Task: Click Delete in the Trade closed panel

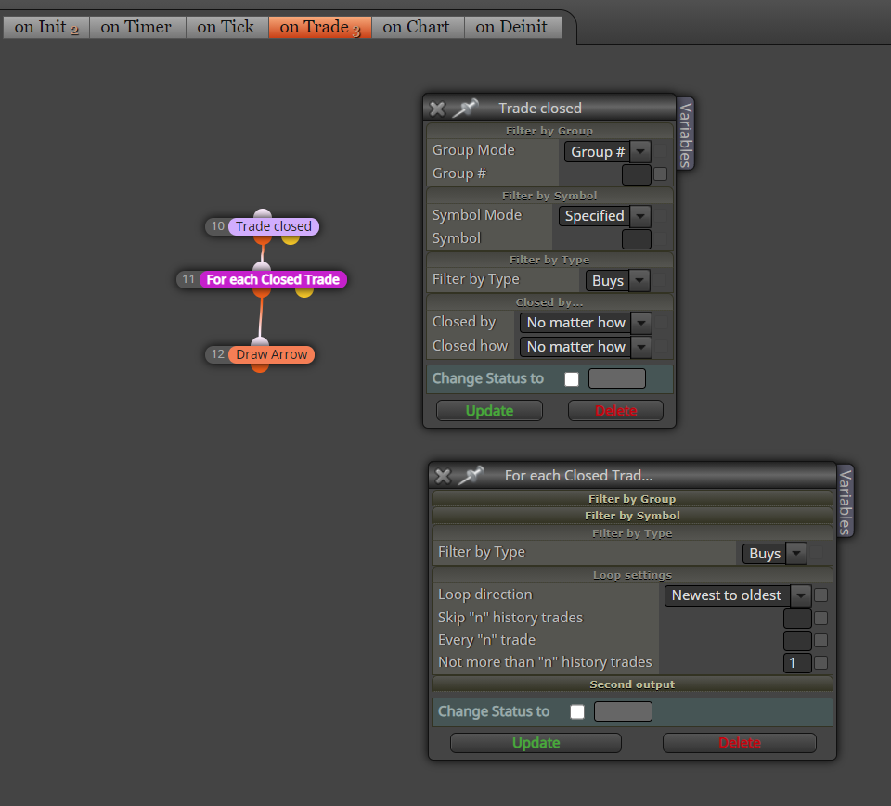Action: tap(615, 411)
